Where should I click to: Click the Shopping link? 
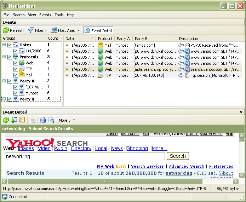(137, 148)
